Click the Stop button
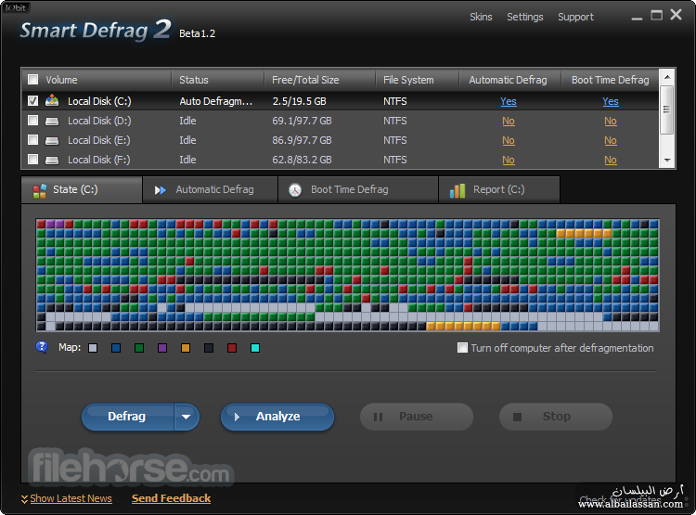Viewport: 696px width, 515px height. coord(556,417)
